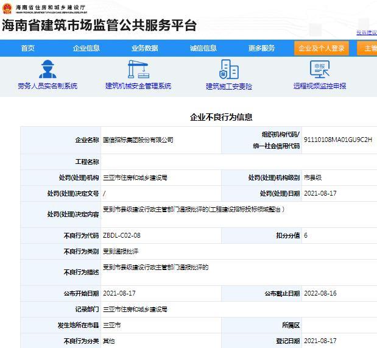Viewport: 377px width, 348px height.
Task: Open 诚信信息 menu item
Action: [x=203, y=48]
